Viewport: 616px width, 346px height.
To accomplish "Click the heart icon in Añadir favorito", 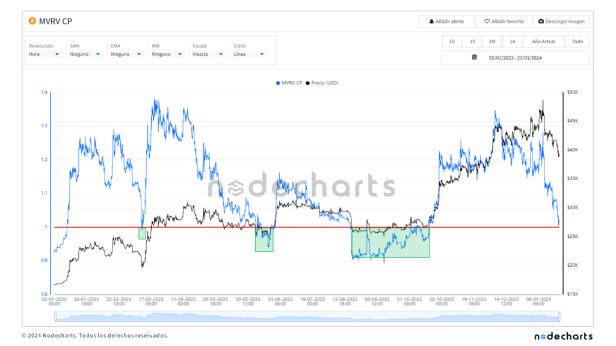I will coord(487,22).
